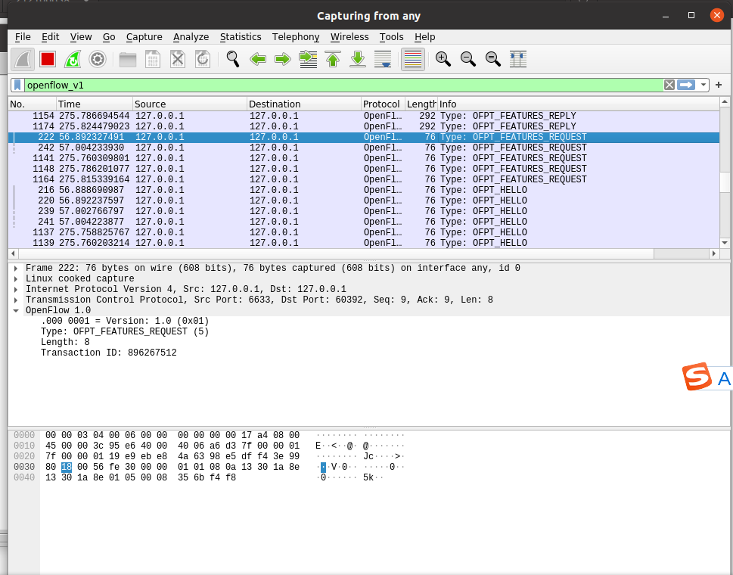Open capture options gear icon
This screenshot has width=733, height=575.
click(x=98, y=59)
